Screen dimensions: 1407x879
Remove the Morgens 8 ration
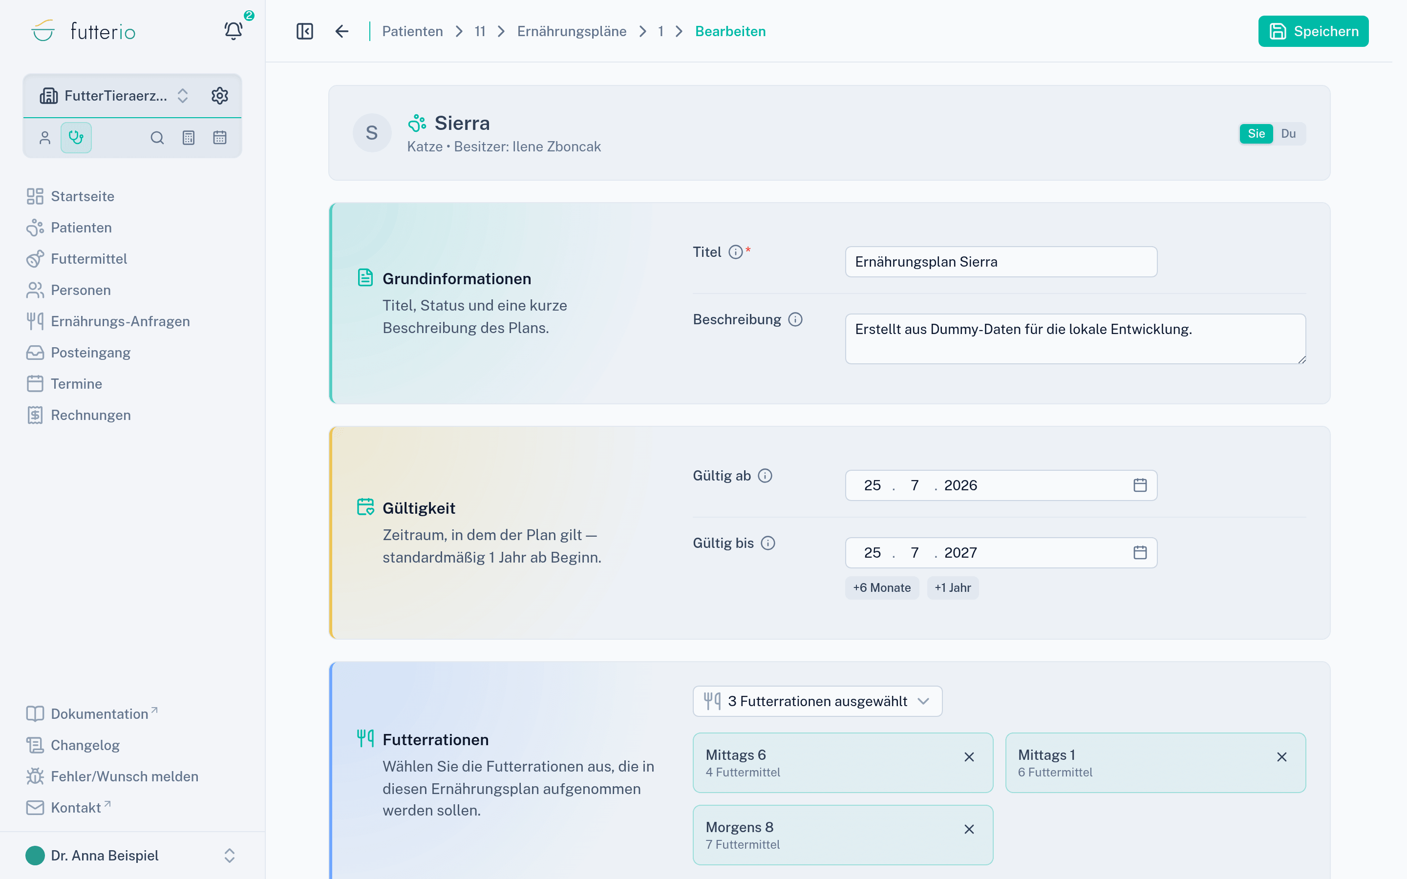969,830
